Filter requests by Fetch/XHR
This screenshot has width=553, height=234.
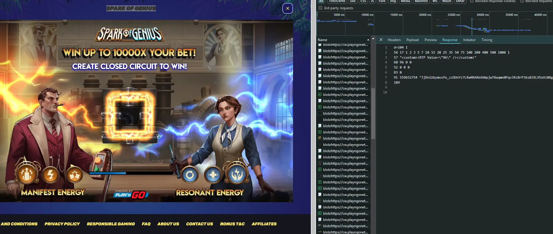(x=337, y=1)
